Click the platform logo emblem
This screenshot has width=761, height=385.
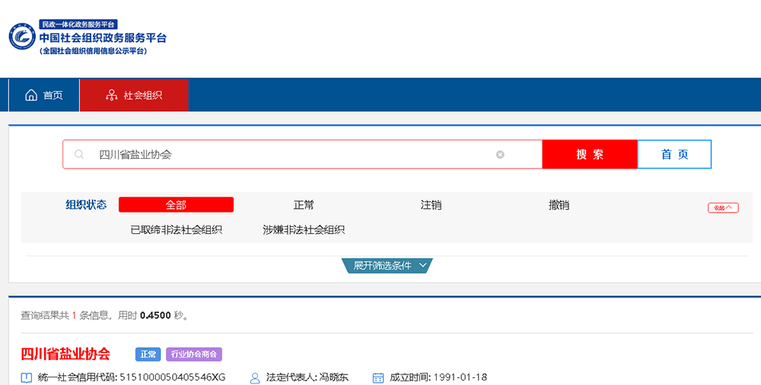point(22,36)
